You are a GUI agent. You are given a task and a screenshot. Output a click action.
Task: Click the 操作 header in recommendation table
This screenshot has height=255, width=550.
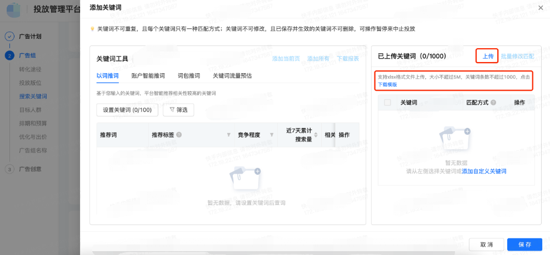click(344, 135)
